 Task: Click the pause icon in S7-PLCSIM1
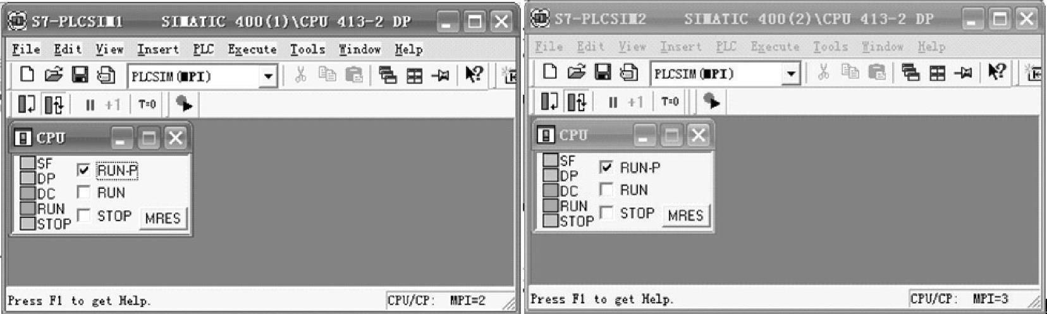(x=90, y=104)
